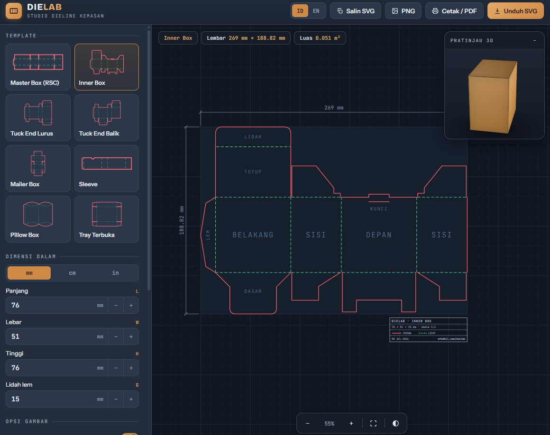
Task: Switch language to ID
Action: (x=300, y=11)
